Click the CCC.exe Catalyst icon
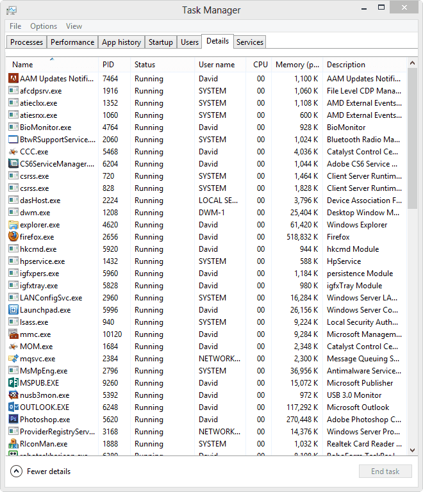 [x=13, y=152]
